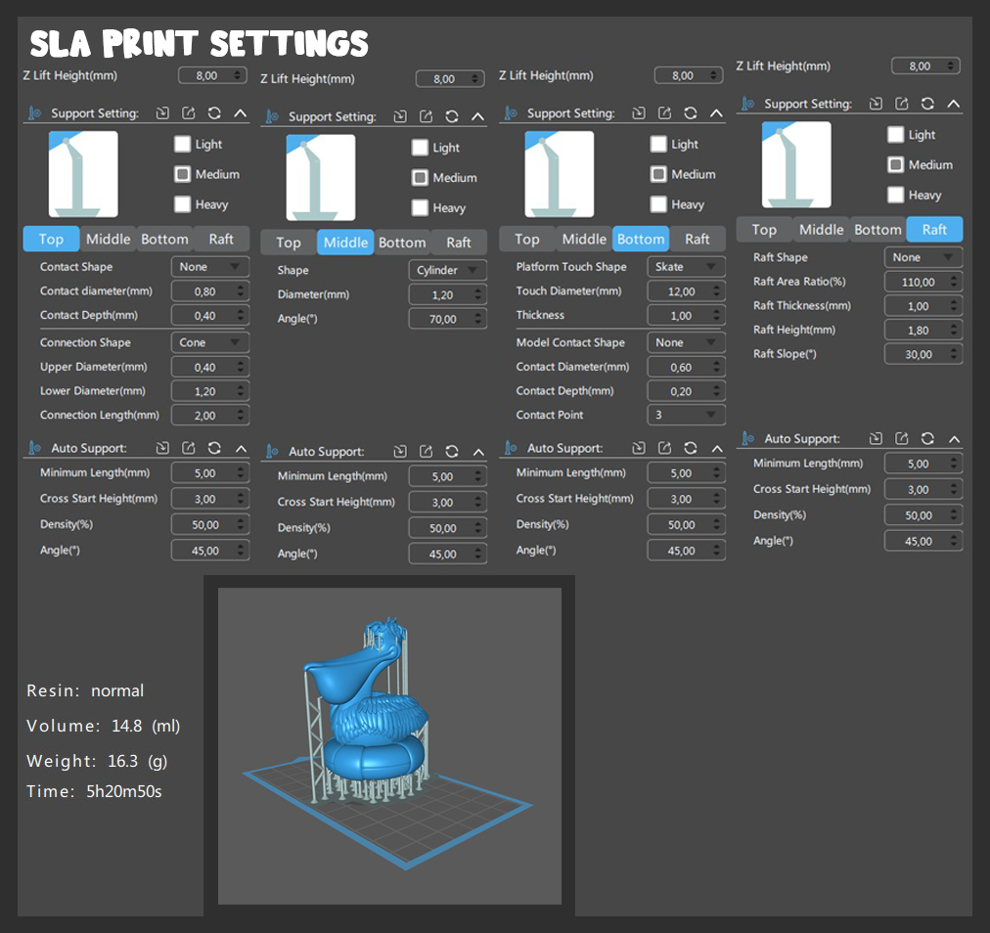Click reset icon in fourth panel's Auto Support header
The height and width of the screenshot is (933, 990).
coord(927,438)
